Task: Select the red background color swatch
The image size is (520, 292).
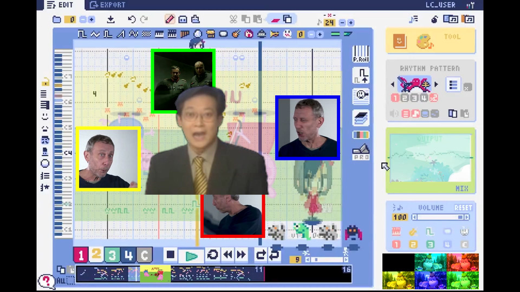Action: pyautogui.click(x=463, y=262)
